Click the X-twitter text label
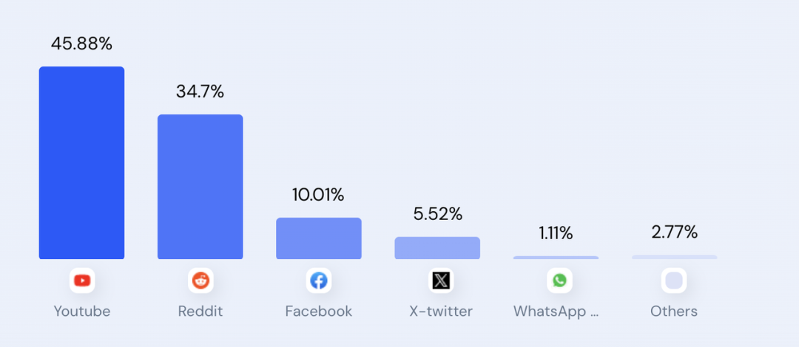This screenshot has height=347, width=799. click(441, 312)
